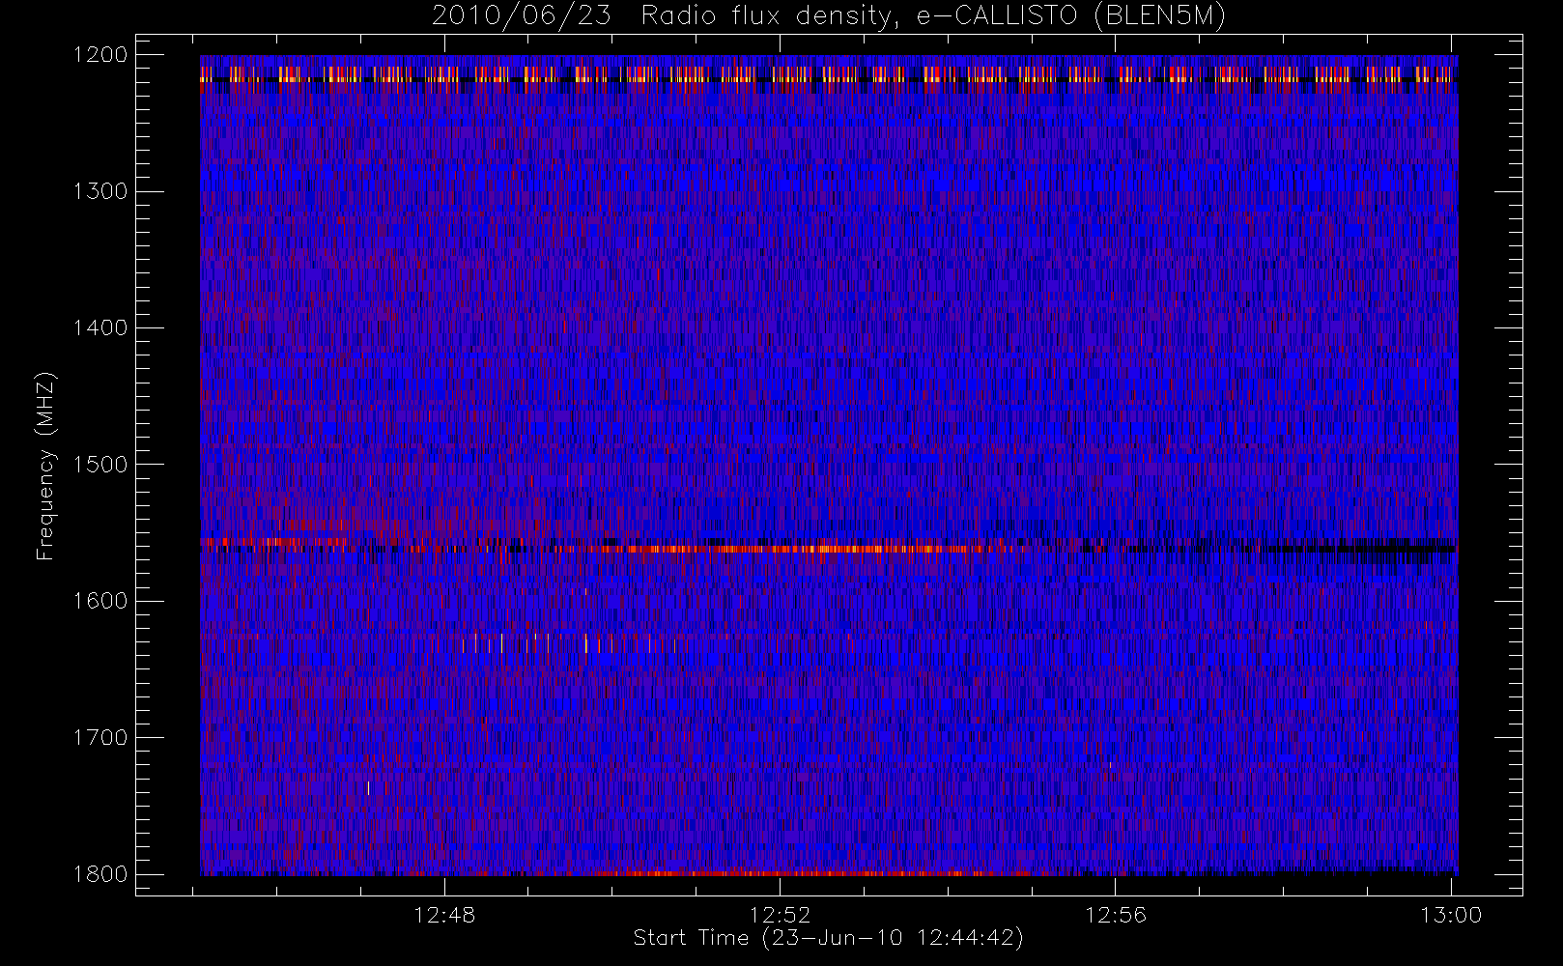Click the Frequency (MHZ) axis label
The image size is (1563, 966).
44,466
